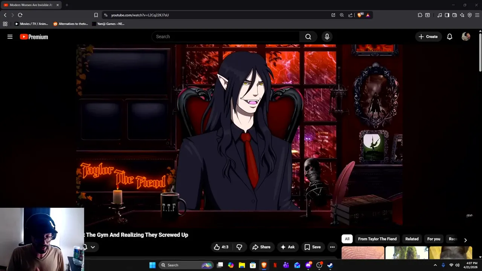Open the Windows Start menu
Viewport: 482px width, 271px height.
click(153, 265)
